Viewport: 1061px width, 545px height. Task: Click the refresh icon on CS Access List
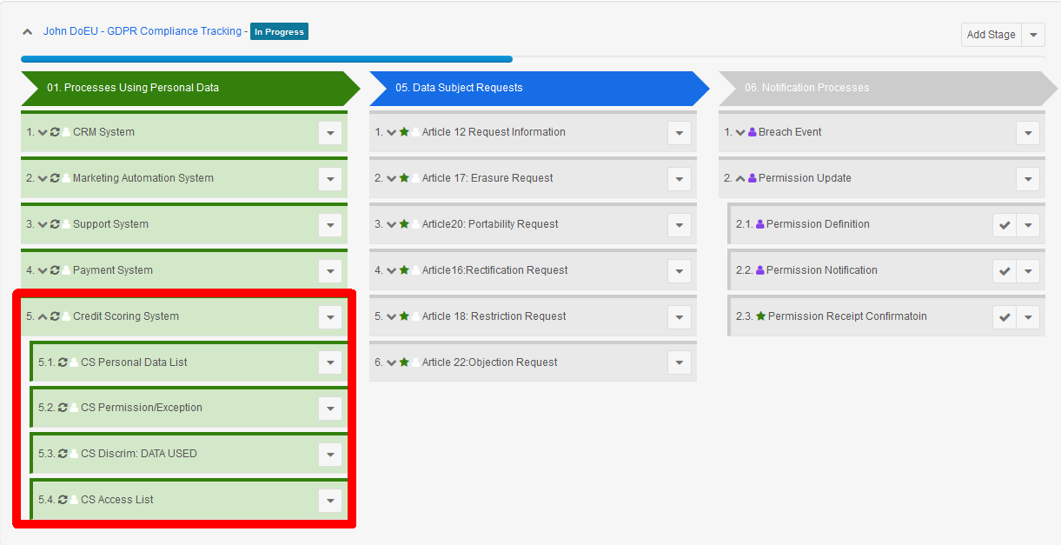coord(63,500)
